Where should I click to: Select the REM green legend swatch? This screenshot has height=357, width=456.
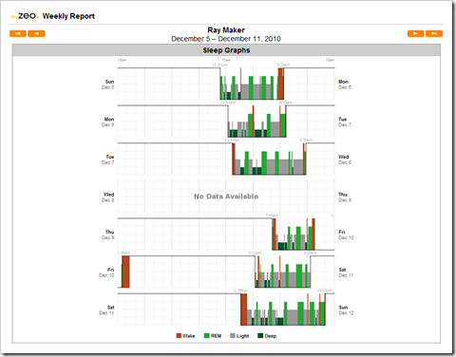tap(207, 336)
